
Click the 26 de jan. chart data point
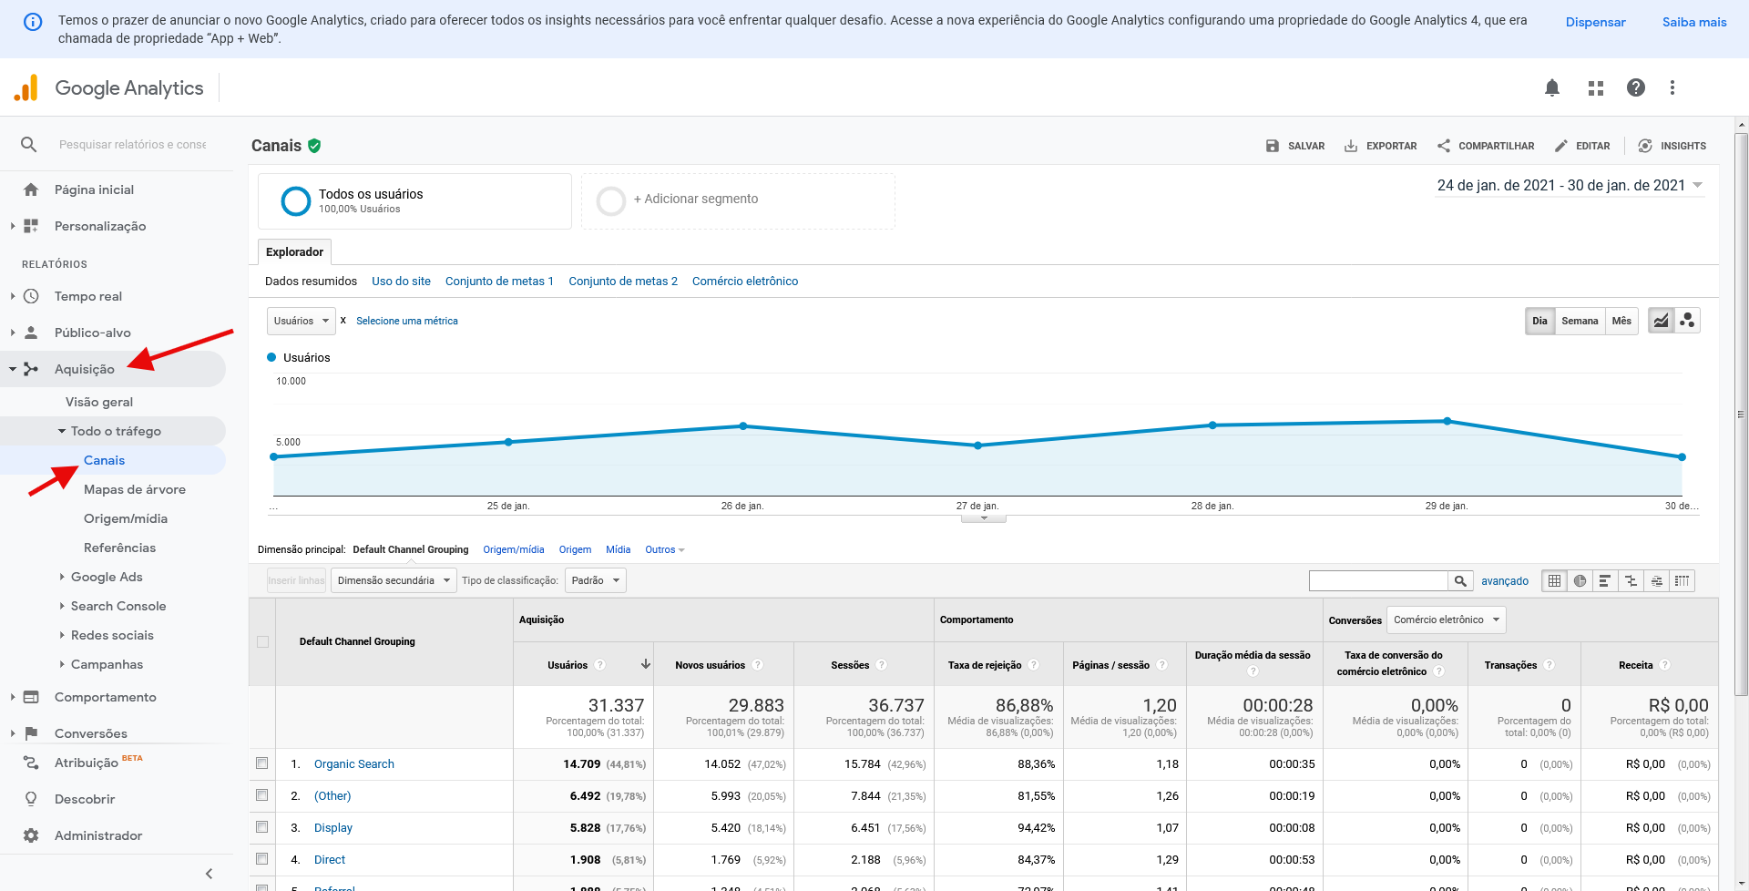coord(743,425)
